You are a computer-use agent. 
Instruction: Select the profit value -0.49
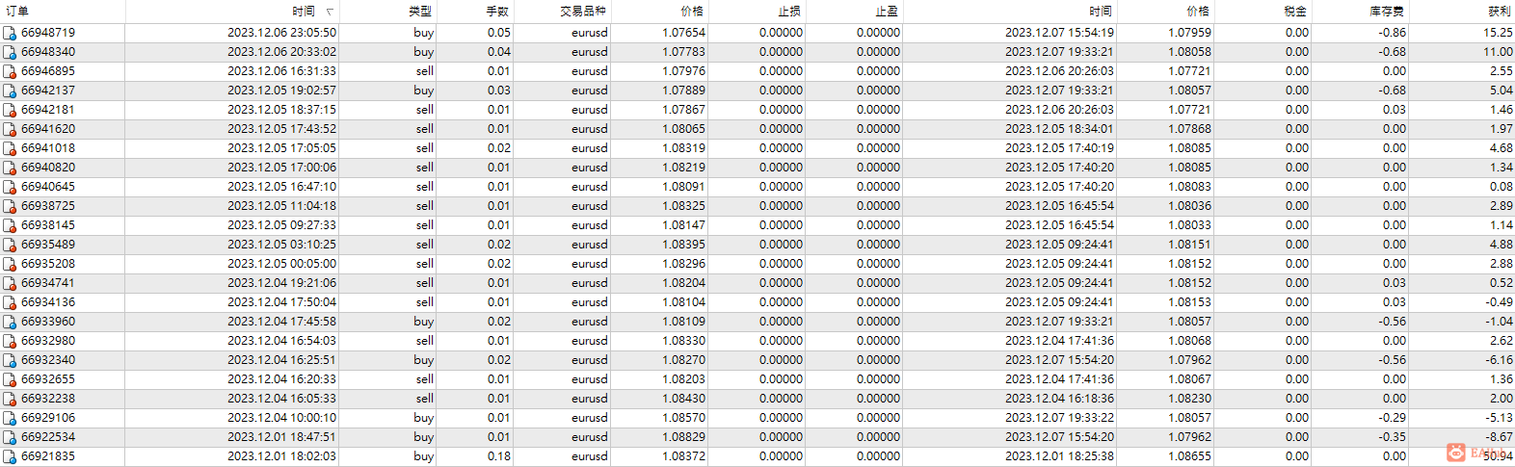tap(1499, 302)
